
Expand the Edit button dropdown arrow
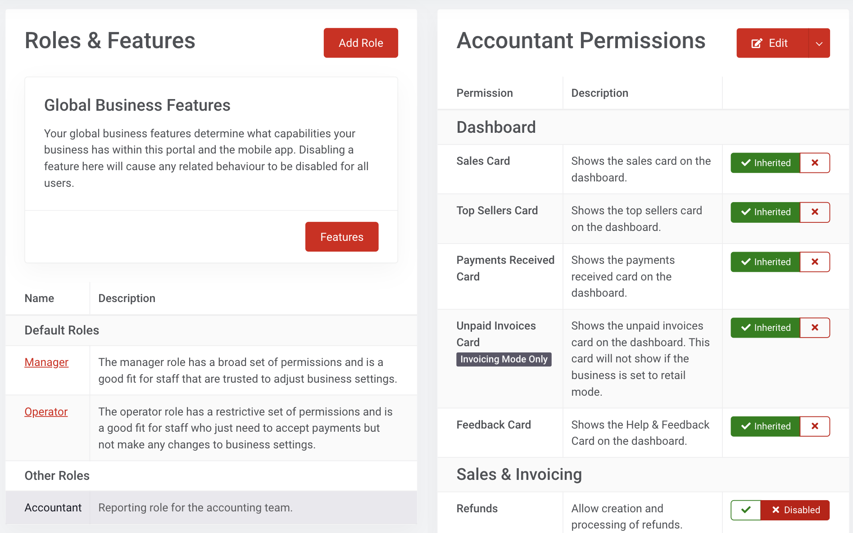pos(819,43)
